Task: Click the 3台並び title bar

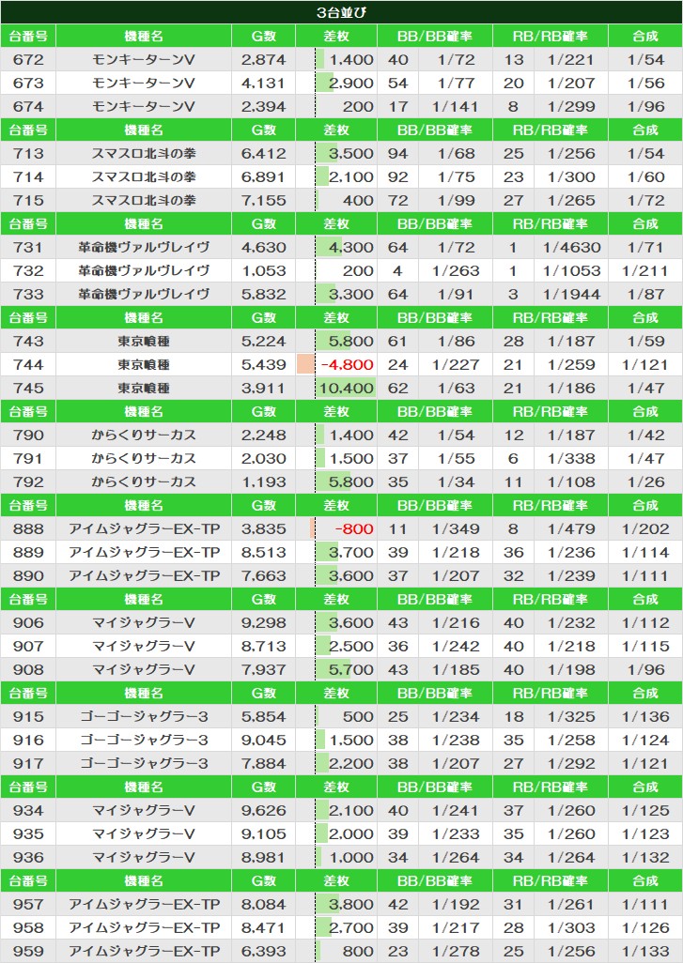Action: click(x=341, y=11)
